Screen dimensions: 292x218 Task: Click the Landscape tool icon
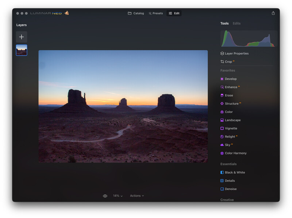222,120
